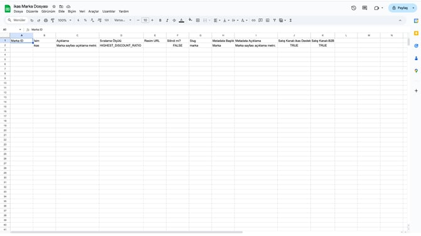Click the font size input field

tap(145, 20)
